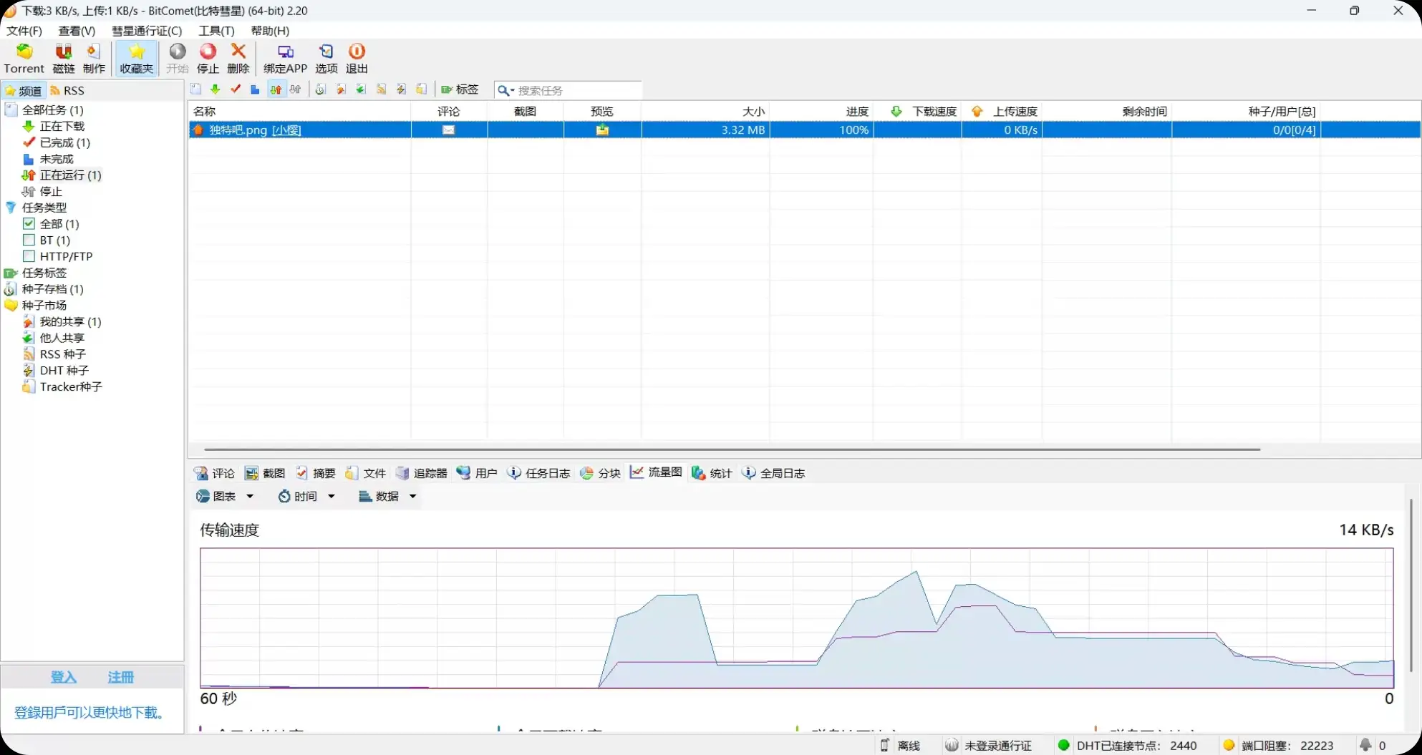Click the 注册 register link
1422x755 pixels.
tap(120, 677)
